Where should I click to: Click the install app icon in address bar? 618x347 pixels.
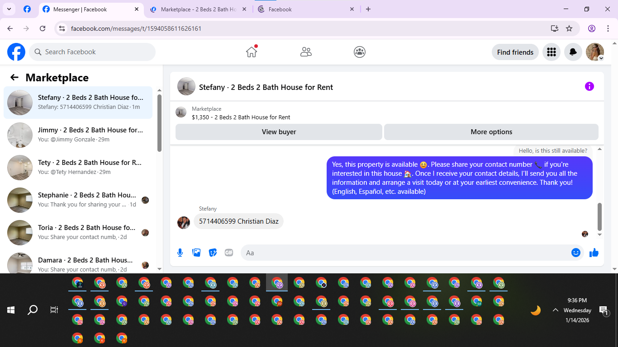(x=555, y=28)
